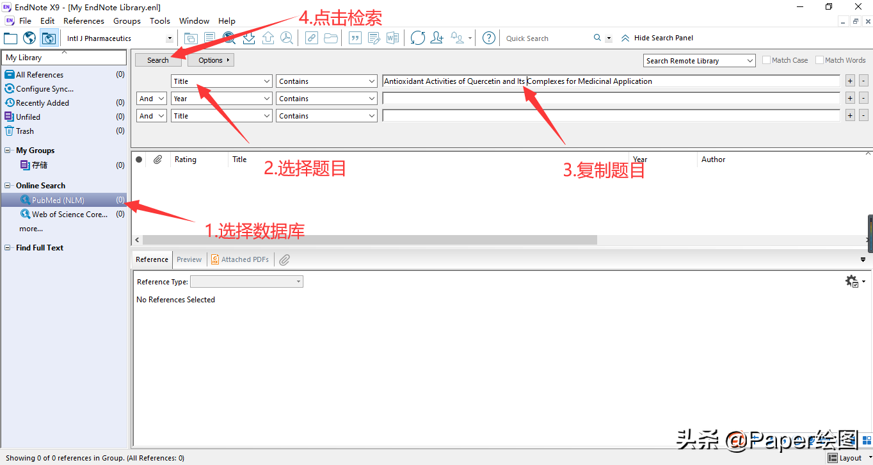Open the And operator dropdown beside Year

[152, 99]
